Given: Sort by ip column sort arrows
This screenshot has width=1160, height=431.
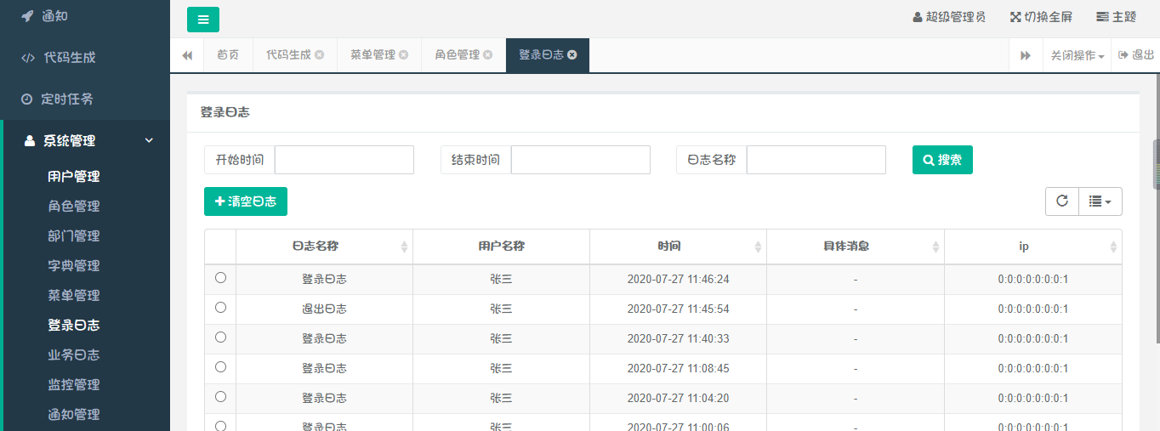Looking at the screenshot, I should [x=1113, y=247].
